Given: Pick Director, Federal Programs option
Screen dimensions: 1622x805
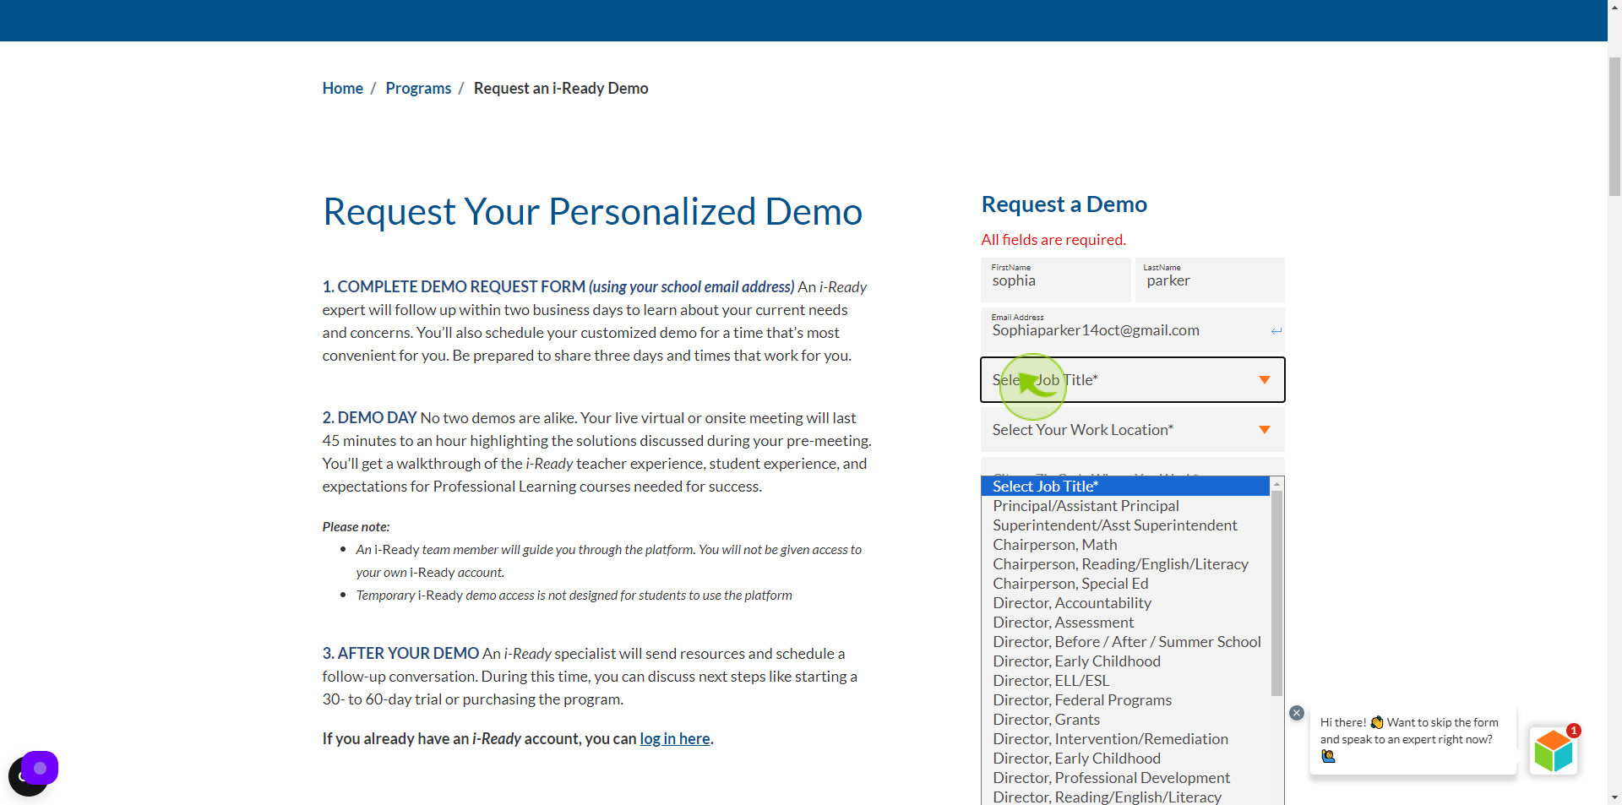Looking at the screenshot, I should (x=1126, y=700).
